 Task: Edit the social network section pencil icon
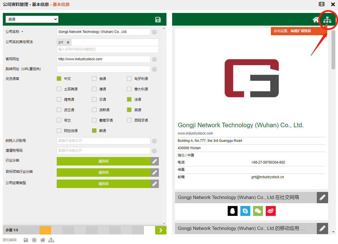322,198
